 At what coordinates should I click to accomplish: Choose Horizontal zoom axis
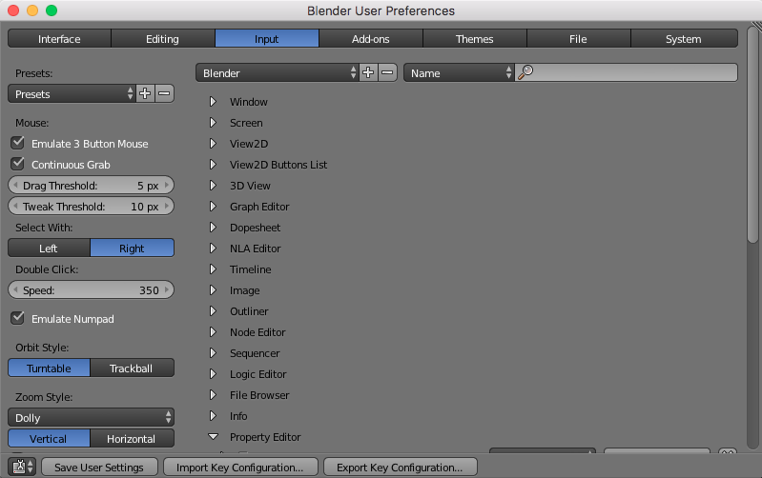click(132, 438)
